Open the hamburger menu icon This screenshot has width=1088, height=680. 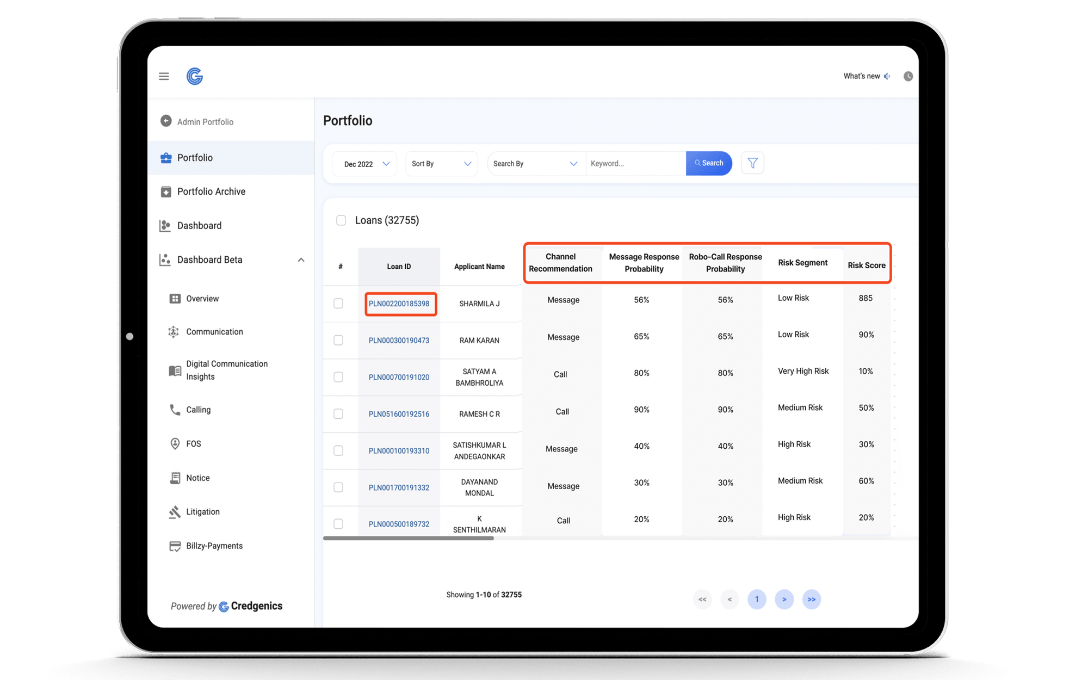(x=164, y=76)
